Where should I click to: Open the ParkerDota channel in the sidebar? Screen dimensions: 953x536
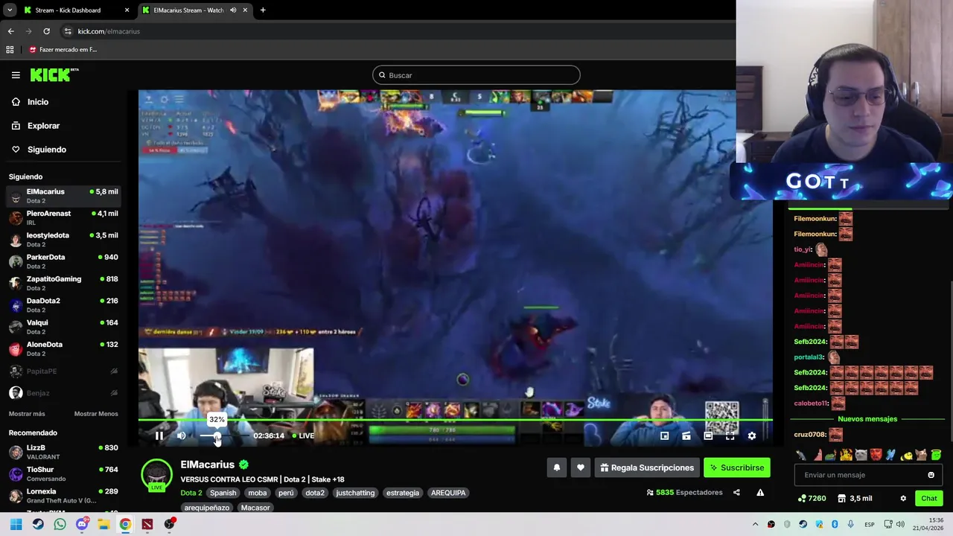[63, 261]
